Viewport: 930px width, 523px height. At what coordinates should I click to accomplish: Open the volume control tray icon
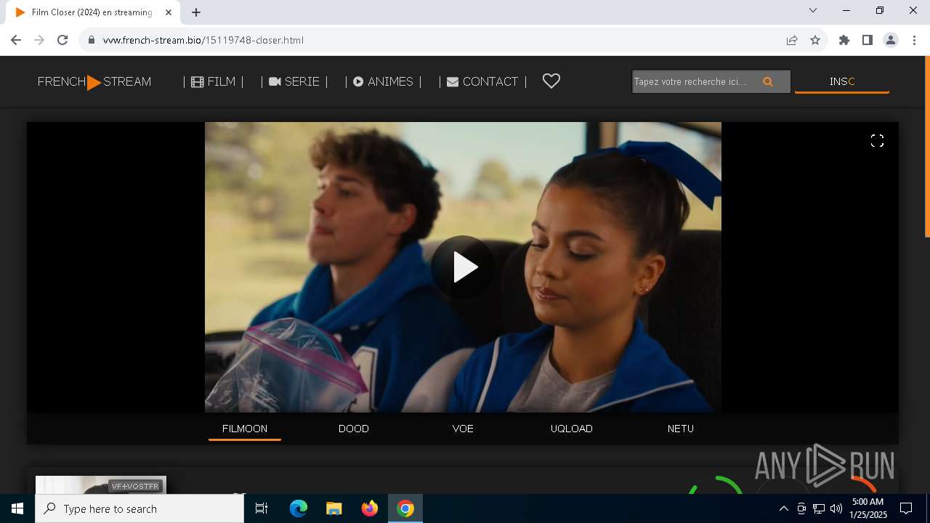pos(836,508)
